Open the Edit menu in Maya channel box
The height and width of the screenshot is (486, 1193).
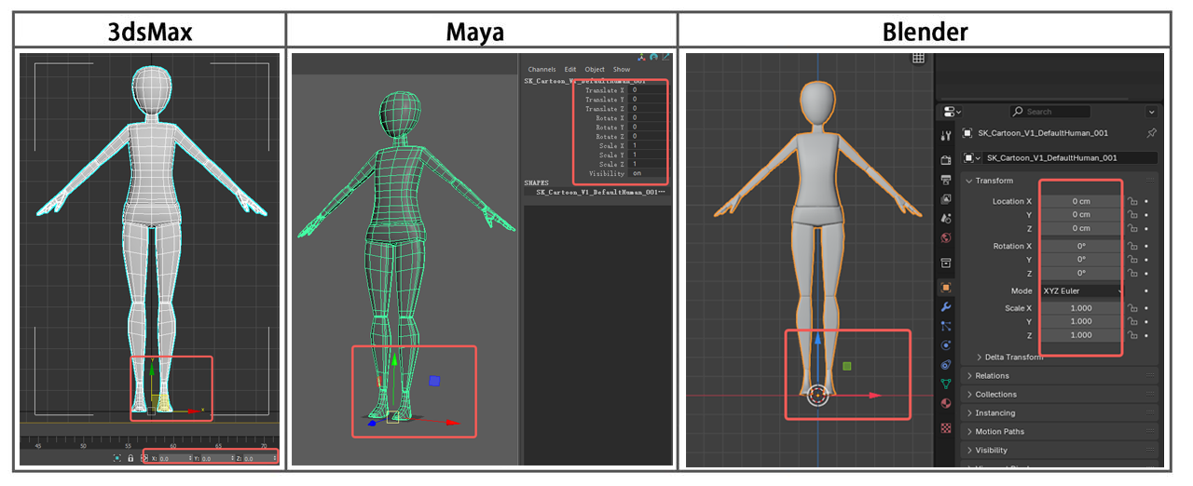[570, 70]
